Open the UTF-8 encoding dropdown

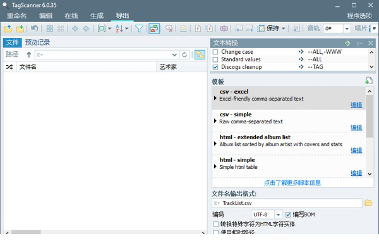click(278, 215)
